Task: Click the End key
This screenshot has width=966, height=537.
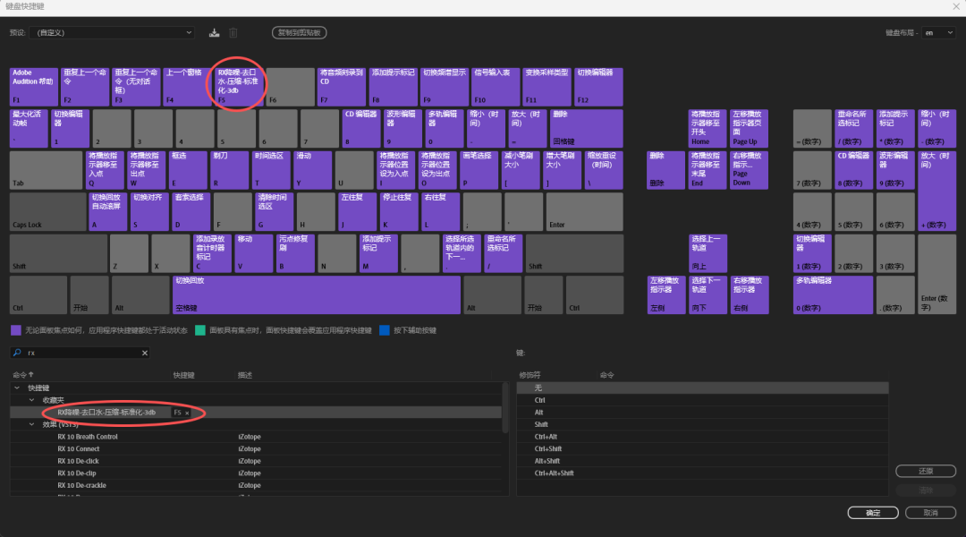Action: click(708, 170)
